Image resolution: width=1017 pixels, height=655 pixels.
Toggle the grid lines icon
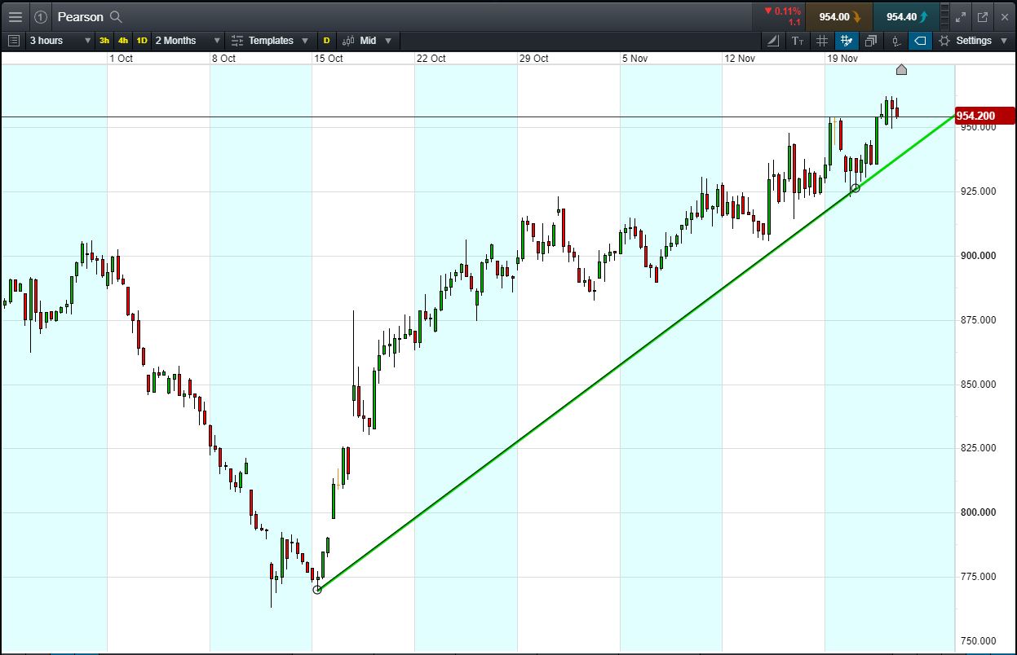822,40
